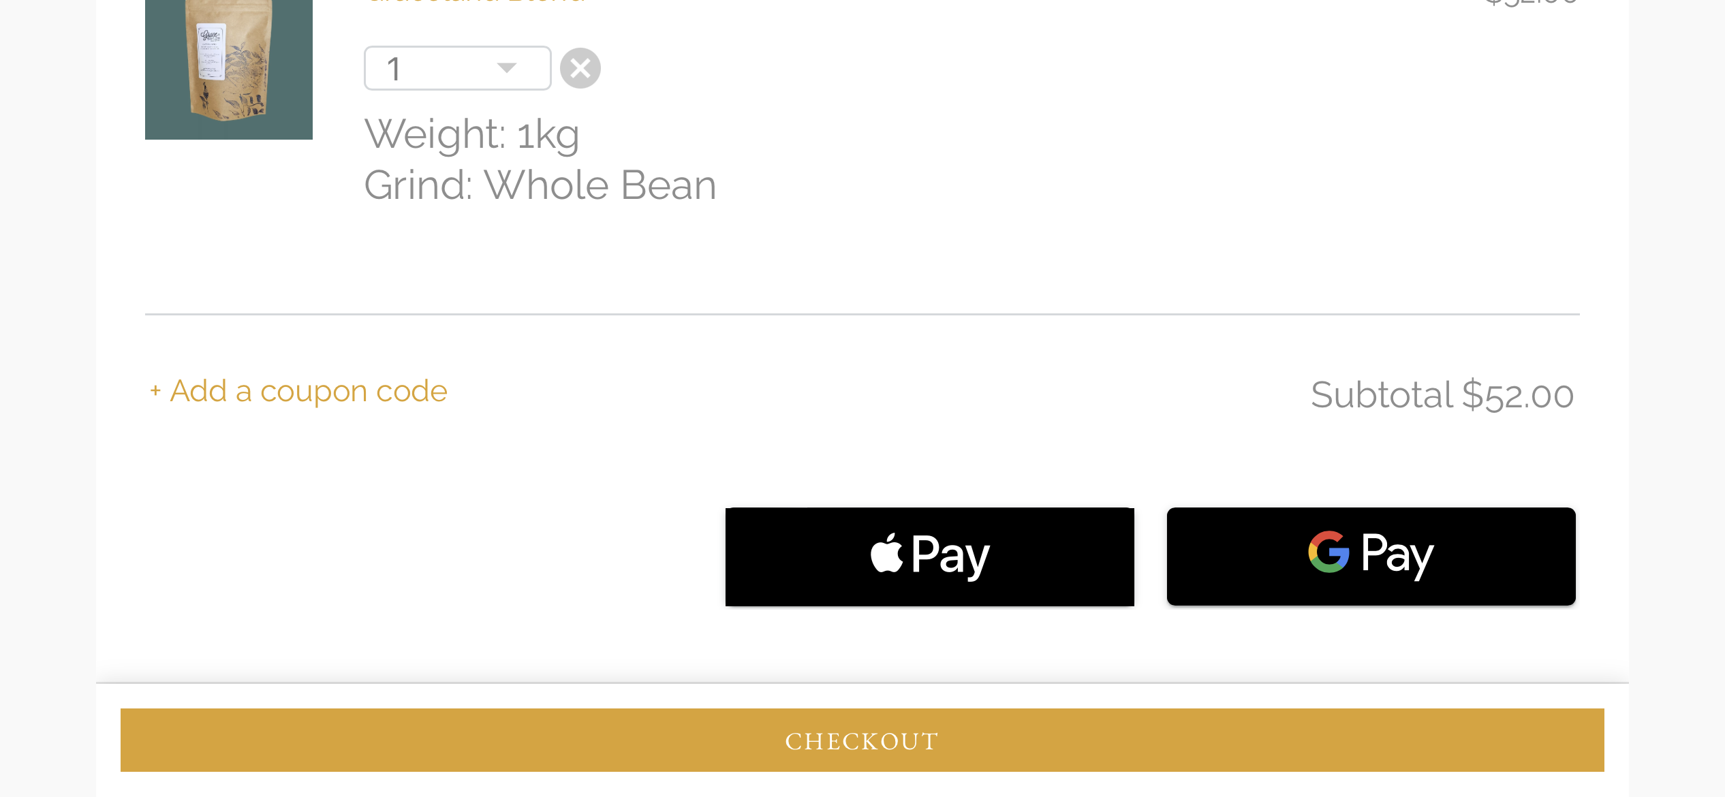Click the 'Pay' text beside the Google logo
This screenshot has width=1725, height=797.
coord(1397,556)
